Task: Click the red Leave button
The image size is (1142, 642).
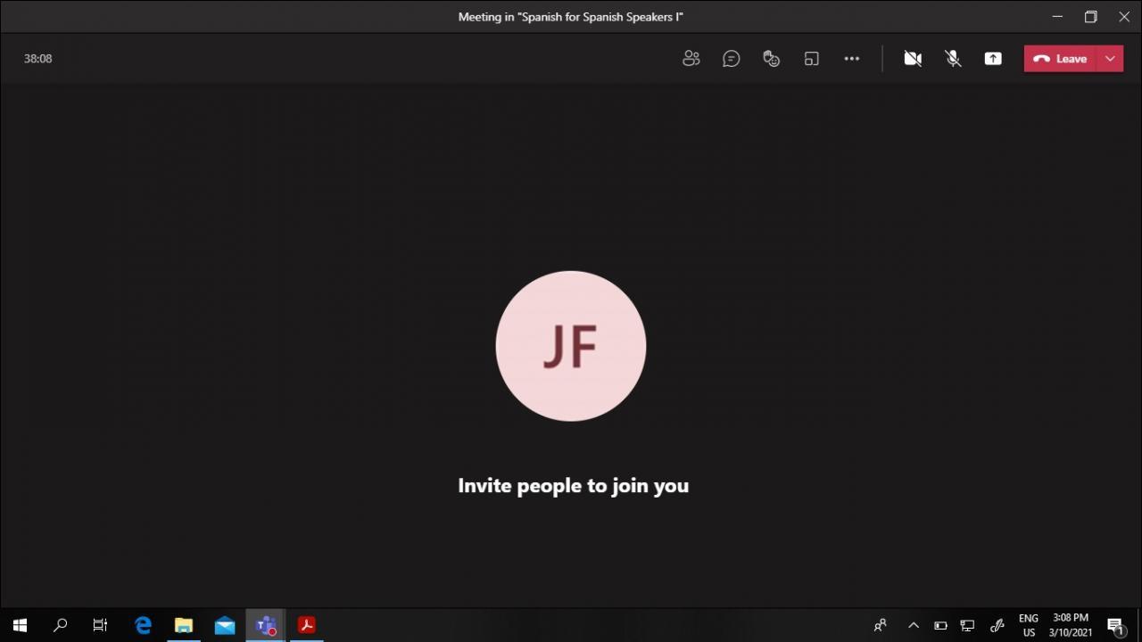Action: point(1061,59)
